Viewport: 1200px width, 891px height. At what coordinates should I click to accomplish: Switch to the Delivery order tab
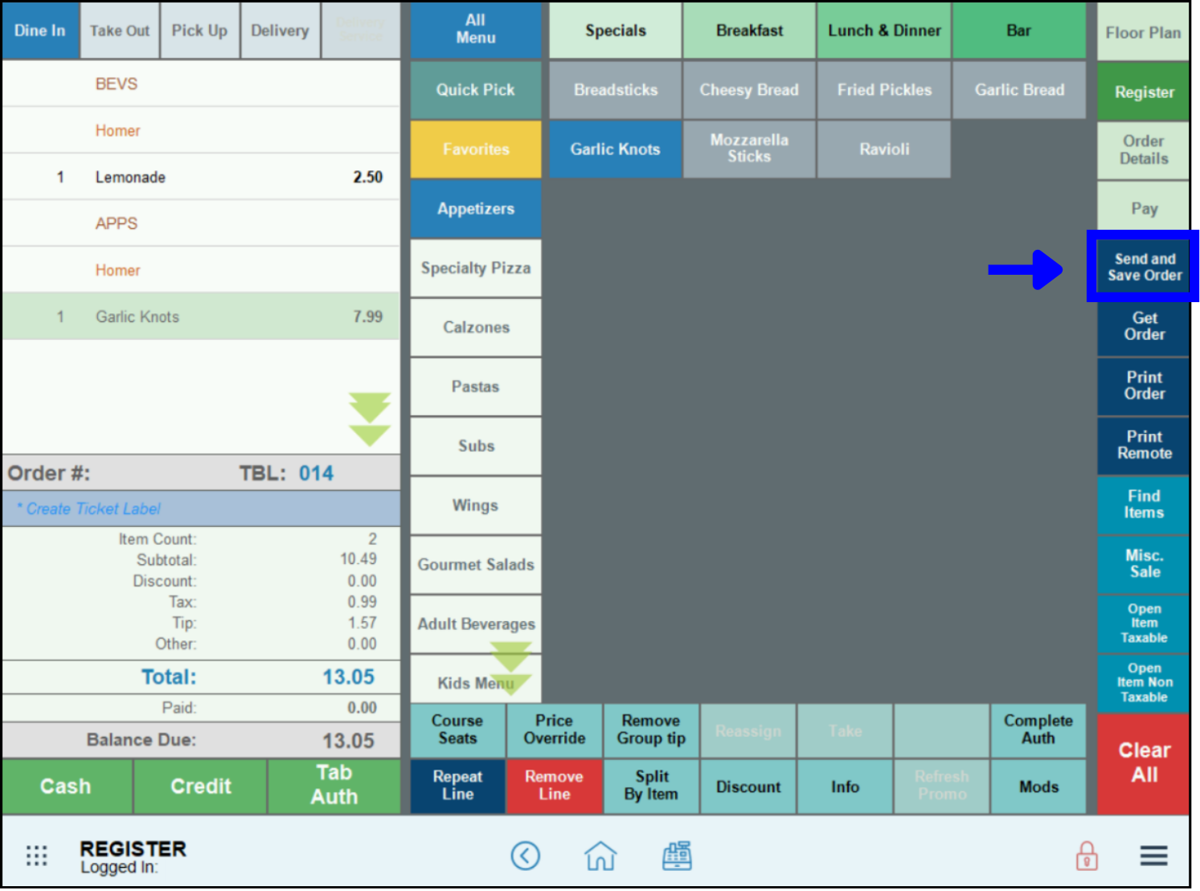point(280,31)
